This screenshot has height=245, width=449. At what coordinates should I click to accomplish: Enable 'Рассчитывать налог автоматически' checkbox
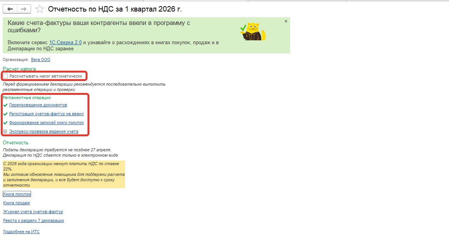(x=5, y=76)
